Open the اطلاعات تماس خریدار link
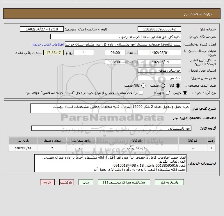 [48, 44]
